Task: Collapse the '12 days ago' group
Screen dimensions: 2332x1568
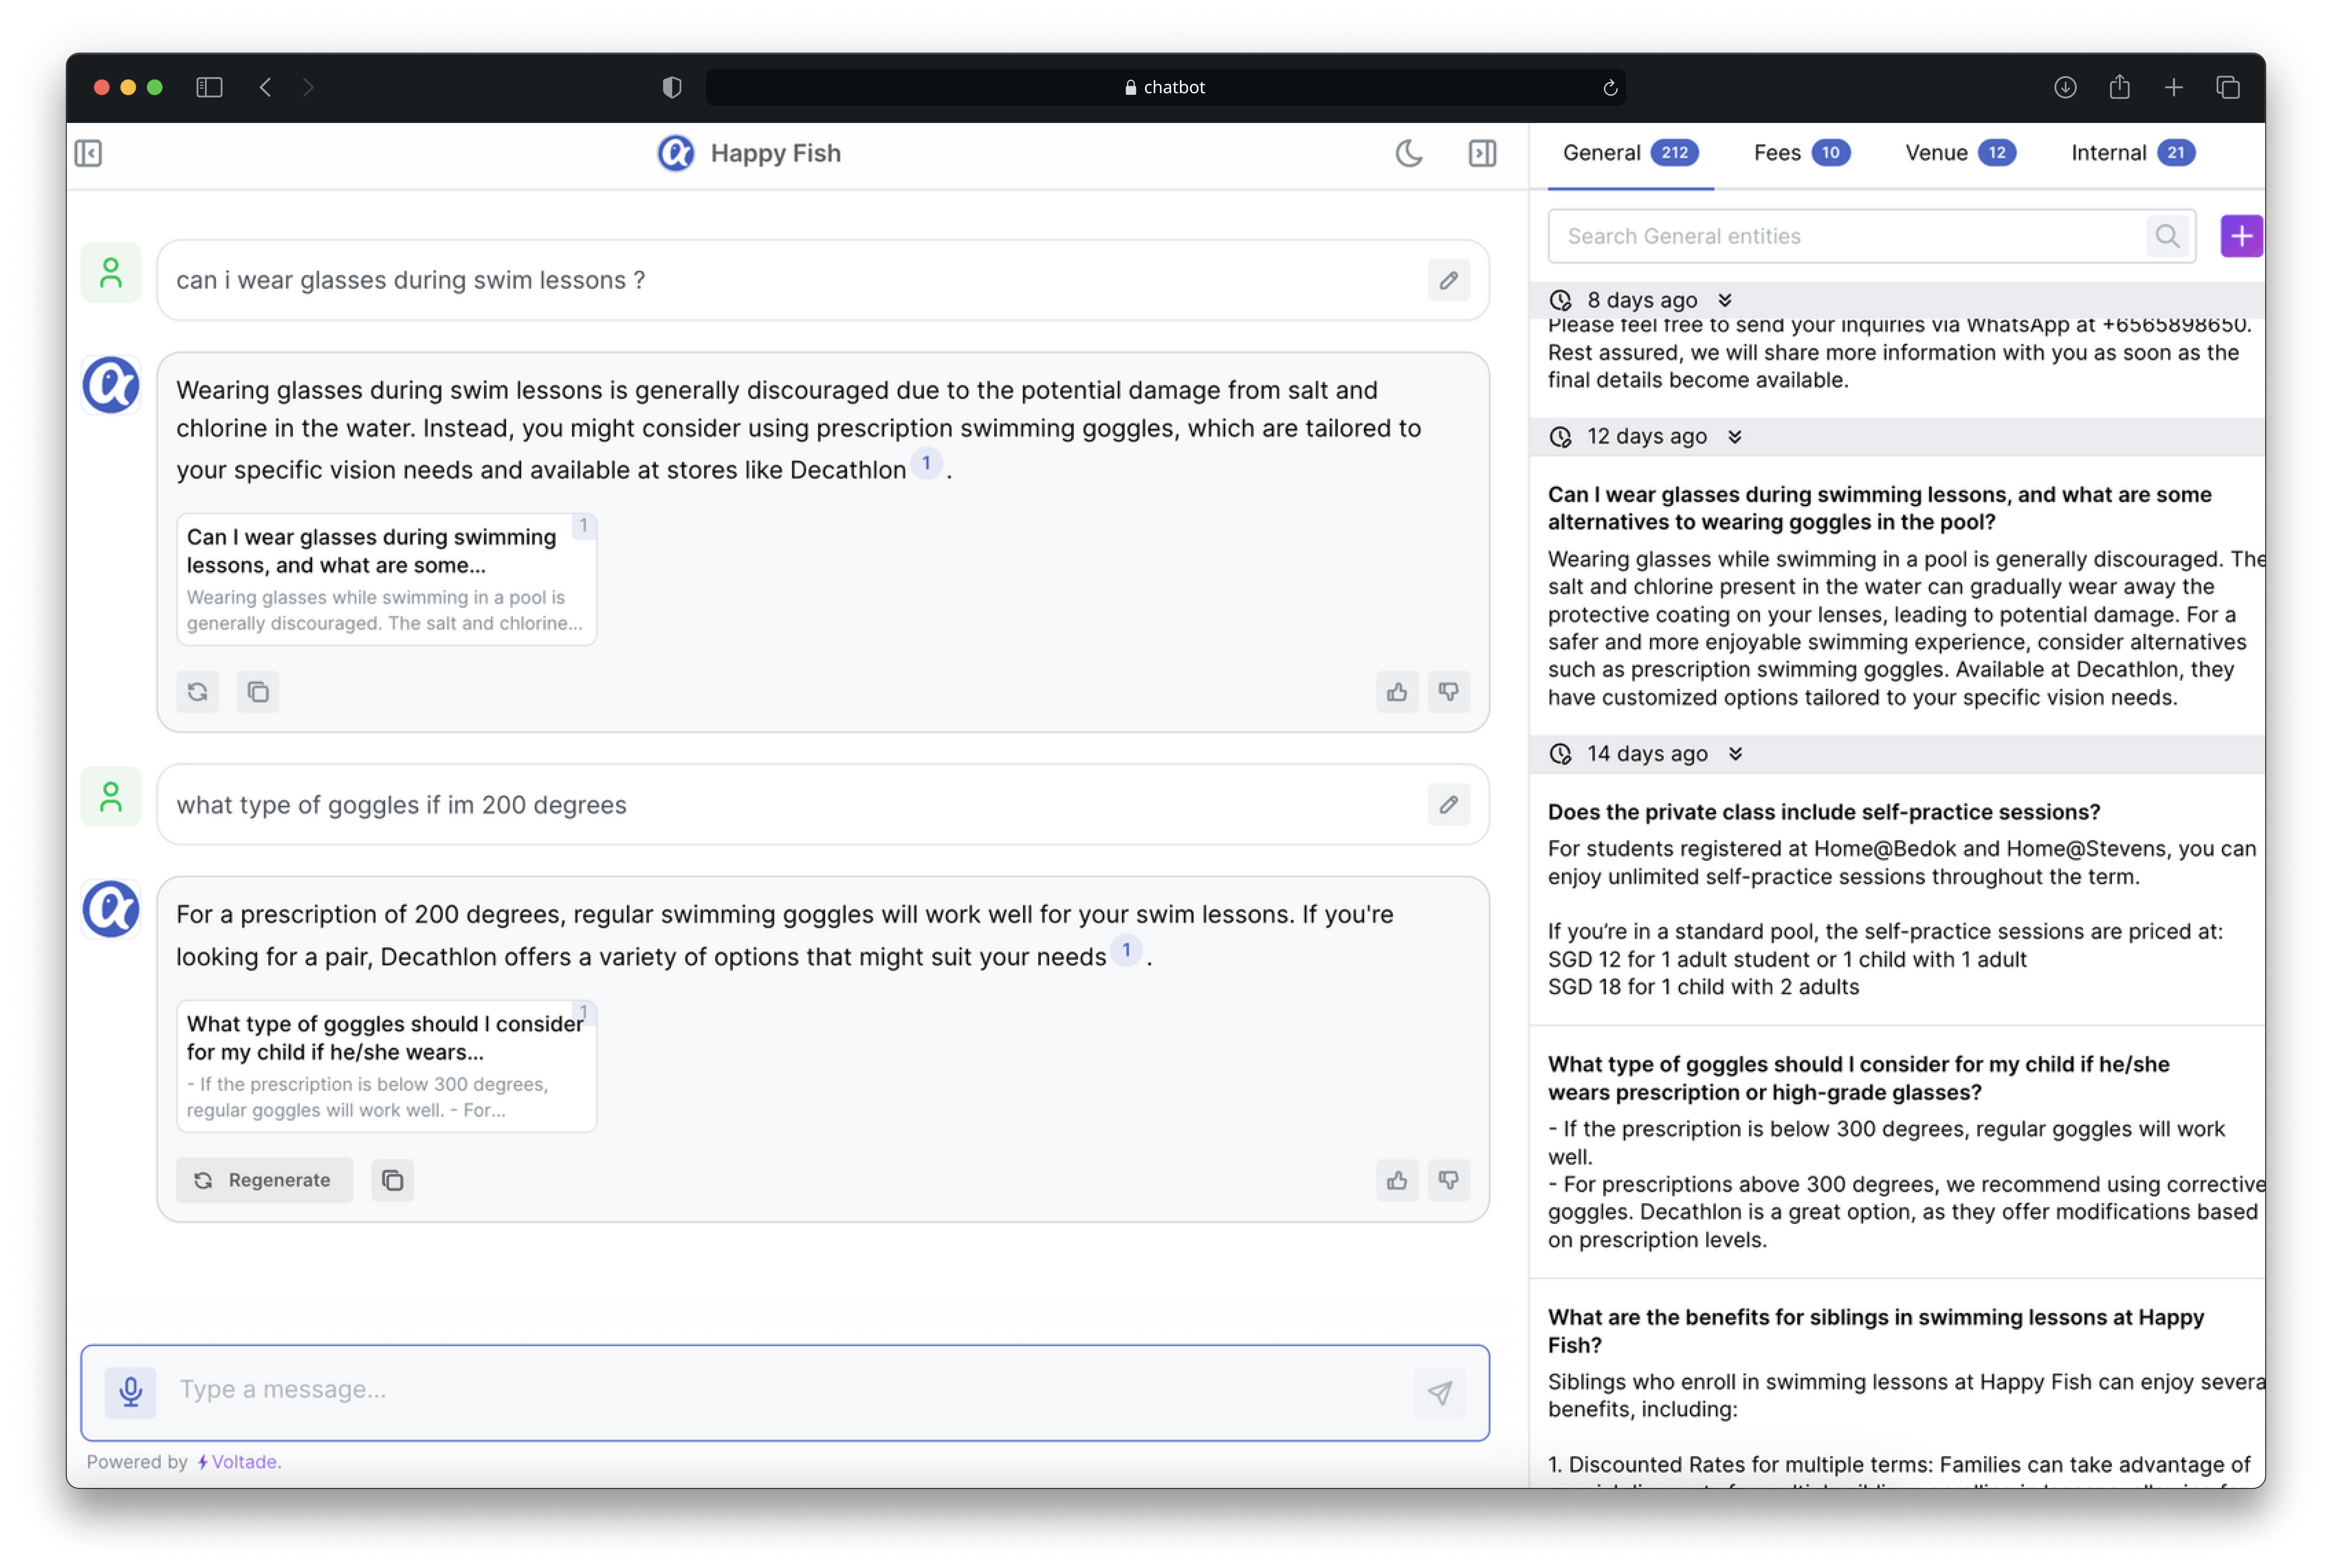Action: pos(1735,437)
